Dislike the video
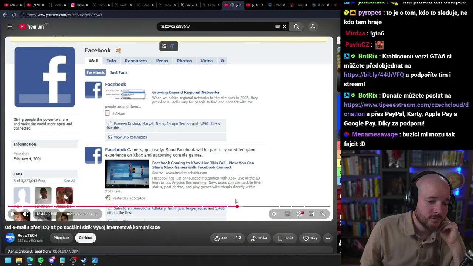This screenshot has height=266, width=473. [238, 238]
